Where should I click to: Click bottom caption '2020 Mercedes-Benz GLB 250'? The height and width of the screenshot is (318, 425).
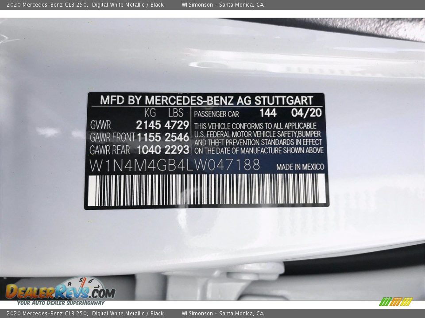click(x=47, y=314)
